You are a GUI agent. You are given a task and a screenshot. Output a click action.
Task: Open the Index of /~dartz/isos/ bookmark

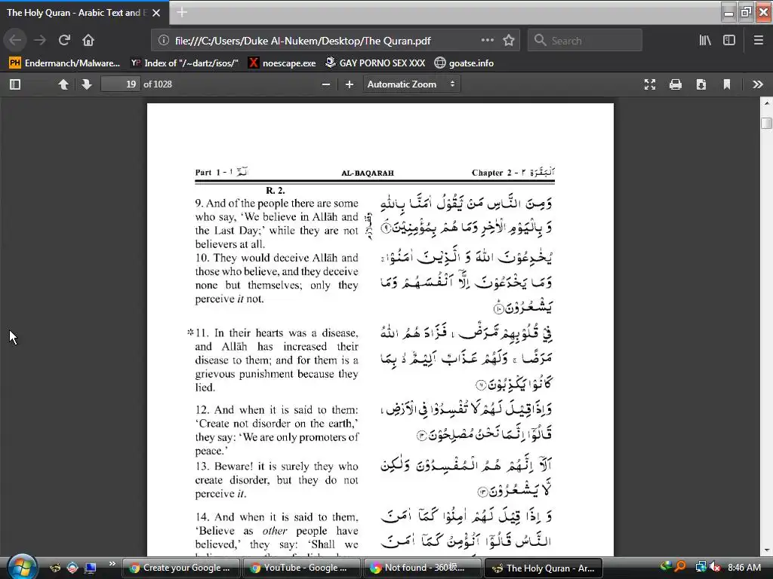click(184, 63)
